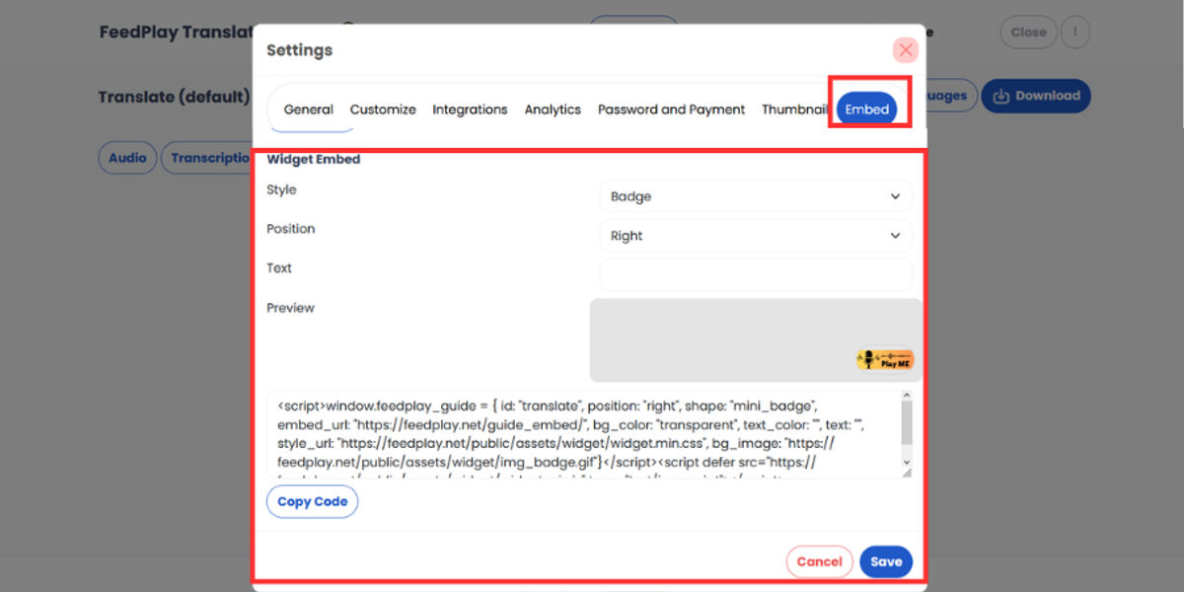Close the Settings dialog with the X icon
Image resolution: width=1184 pixels, height=592 pixels.
click(x=905, y=50)
